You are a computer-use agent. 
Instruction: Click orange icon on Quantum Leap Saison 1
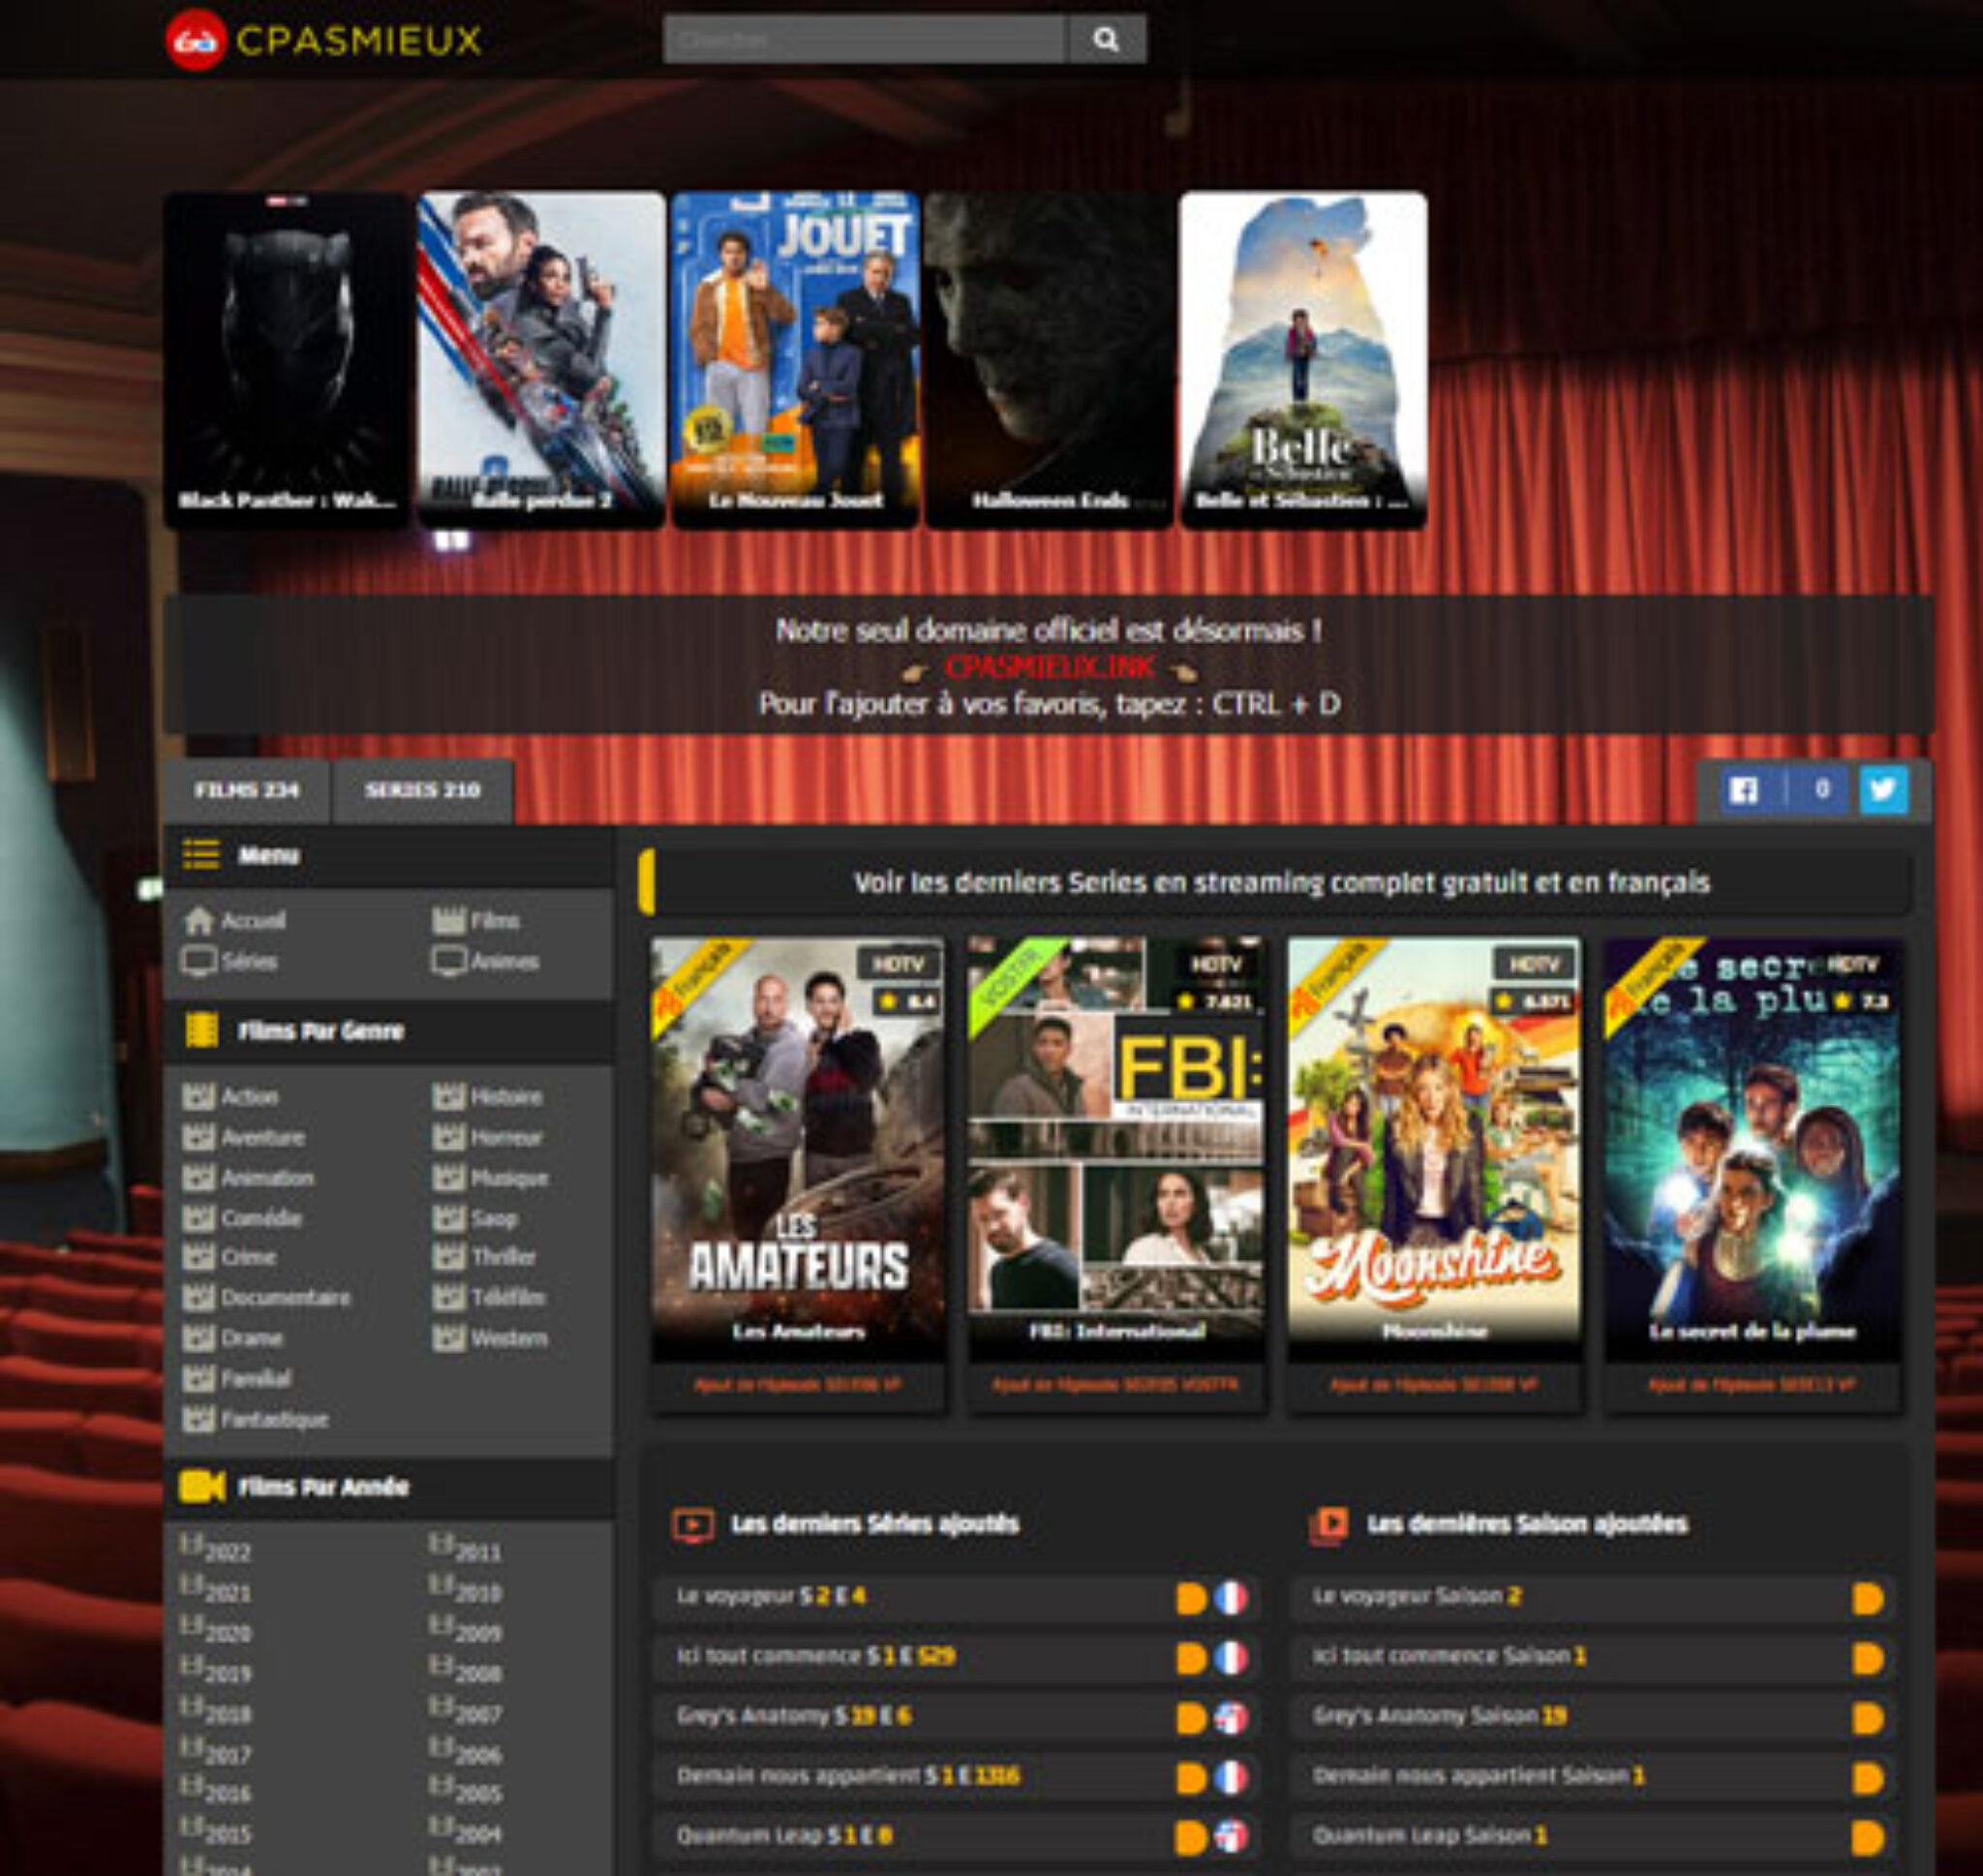click(x=1867, y=1838)
